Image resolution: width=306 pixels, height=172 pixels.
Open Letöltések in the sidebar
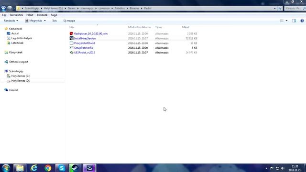17,43
